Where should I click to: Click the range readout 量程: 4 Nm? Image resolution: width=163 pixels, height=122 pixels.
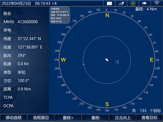point(146,9)
